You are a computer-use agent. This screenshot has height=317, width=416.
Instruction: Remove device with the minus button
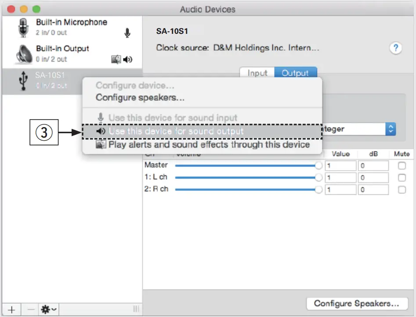click(x=30, y=310)
